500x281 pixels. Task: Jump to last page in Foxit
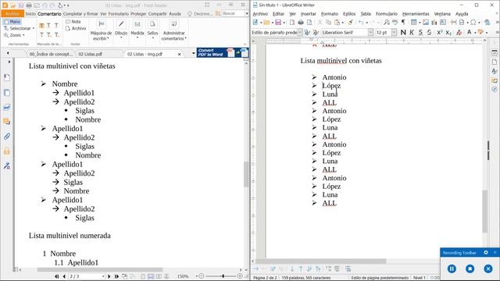click(116, 276)
